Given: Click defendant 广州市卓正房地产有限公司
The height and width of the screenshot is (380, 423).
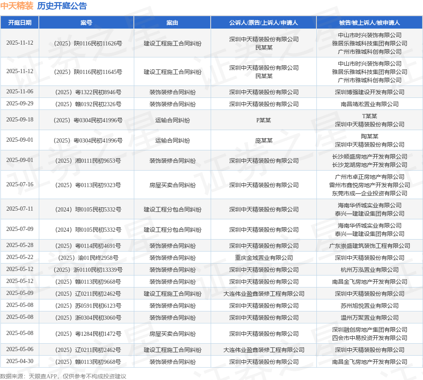Looking at the screenshot, I should [370, 177].
